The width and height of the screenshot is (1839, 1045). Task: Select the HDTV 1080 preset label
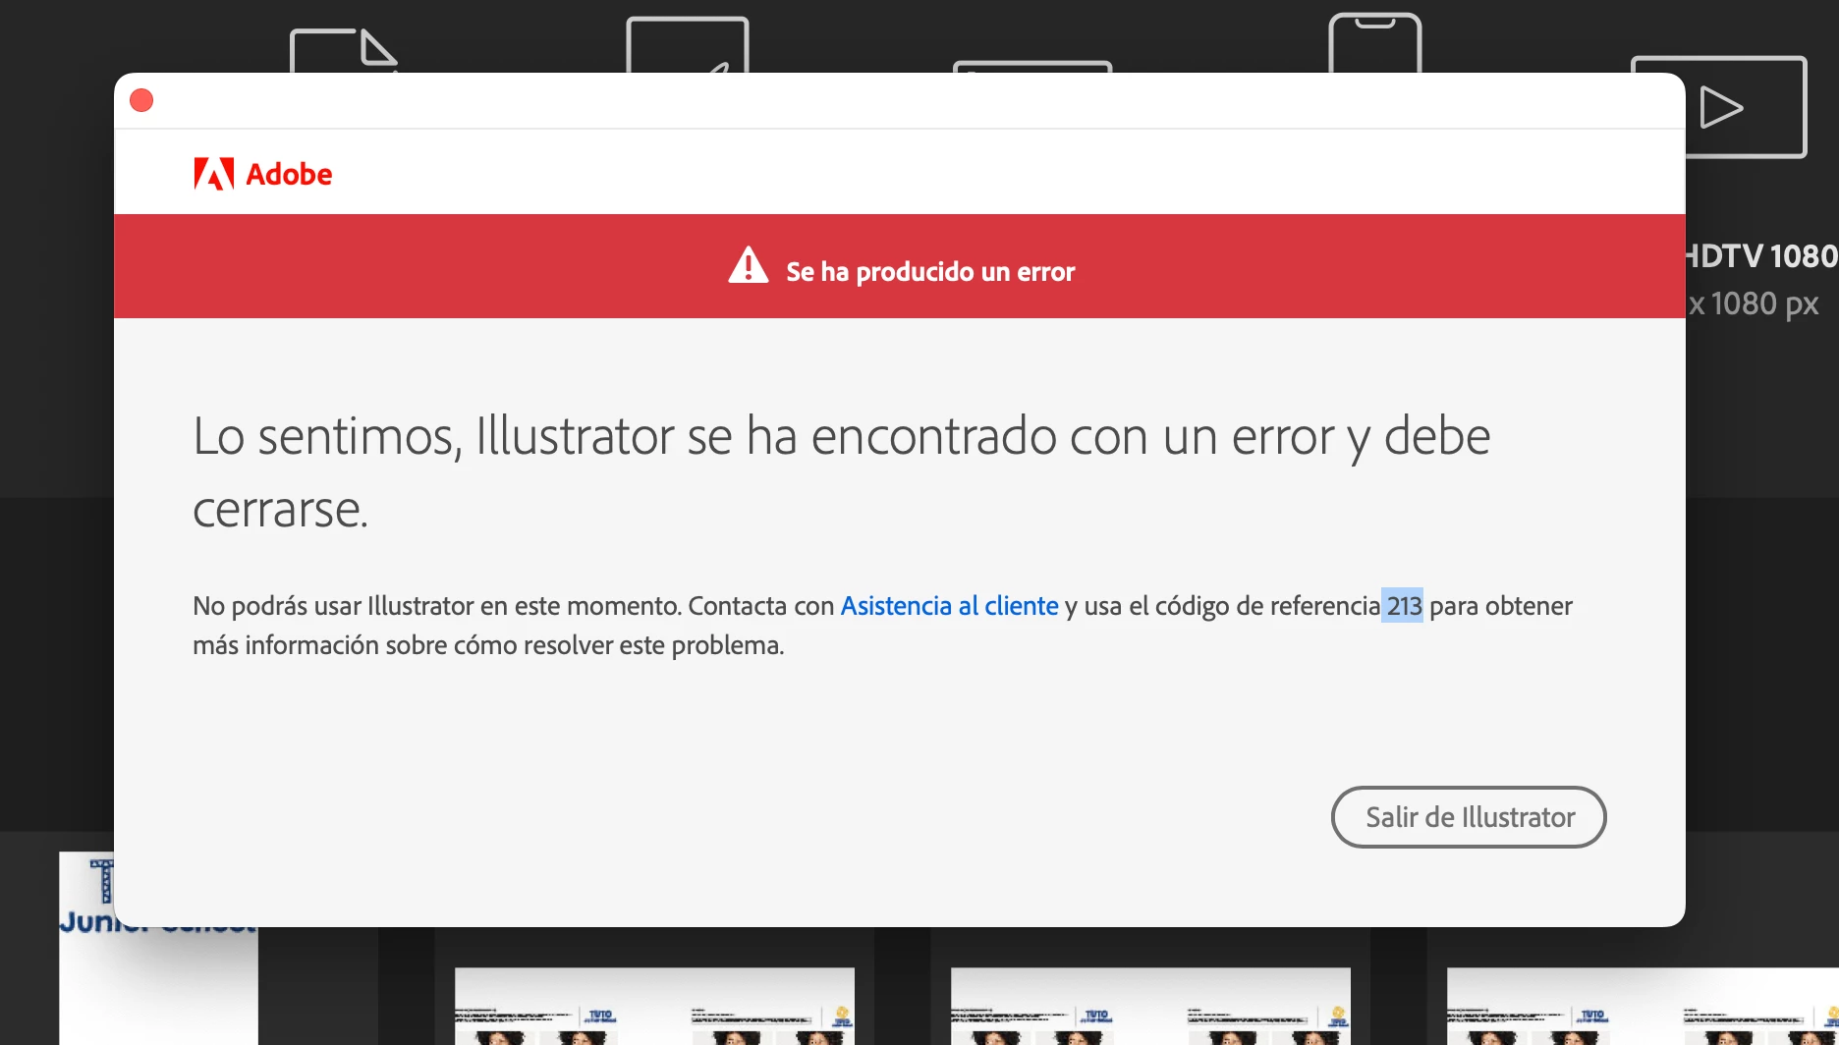point(1761,256)
